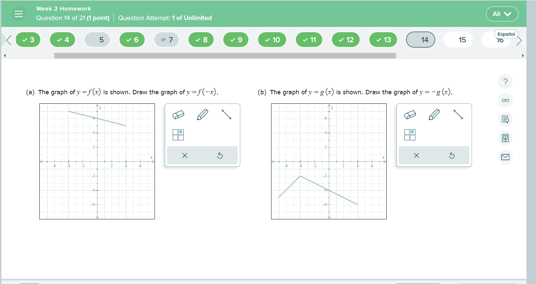Open the hamburger navigation menu
This screenshot has width=536, height=284.
click(19, 13)
